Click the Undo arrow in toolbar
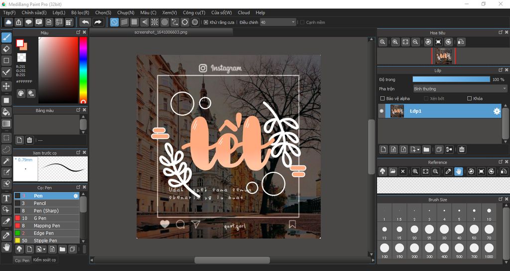This screenshot has width=510, height=271. point(85,22)
